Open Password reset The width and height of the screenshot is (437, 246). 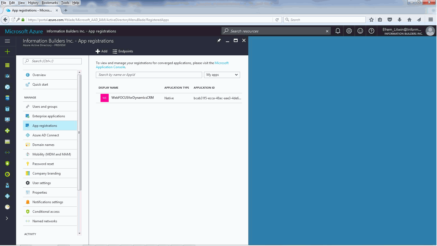50,164
